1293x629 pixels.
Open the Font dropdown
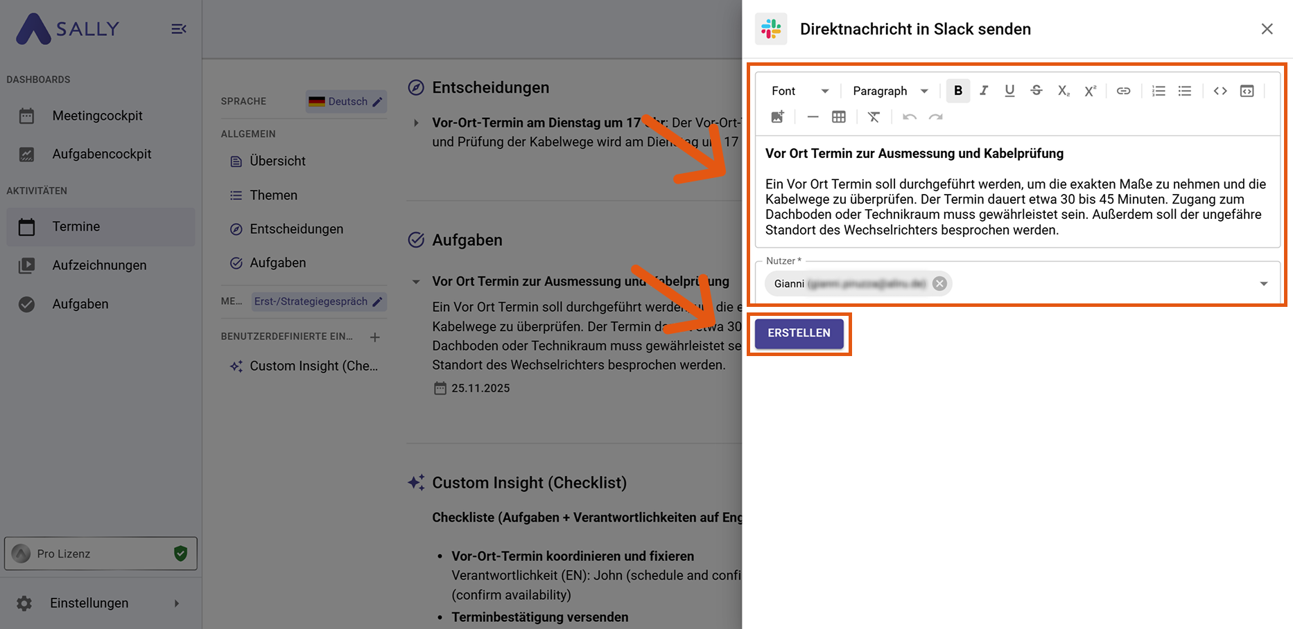pyautogui.click(x=799, y=91)
